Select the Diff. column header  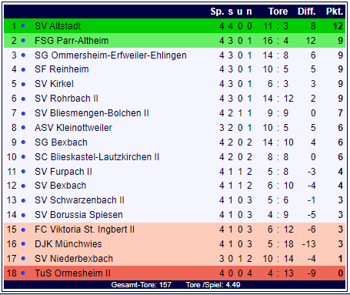click(x=307, y=12)
